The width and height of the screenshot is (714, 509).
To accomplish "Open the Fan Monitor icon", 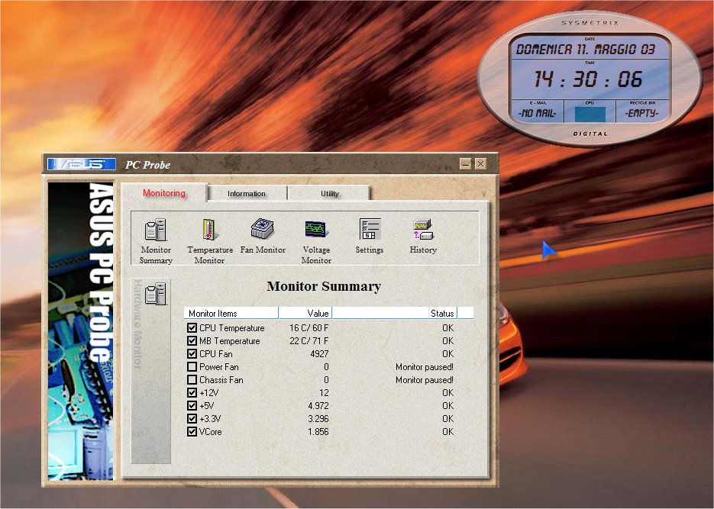I will click(x=263, y=229).
